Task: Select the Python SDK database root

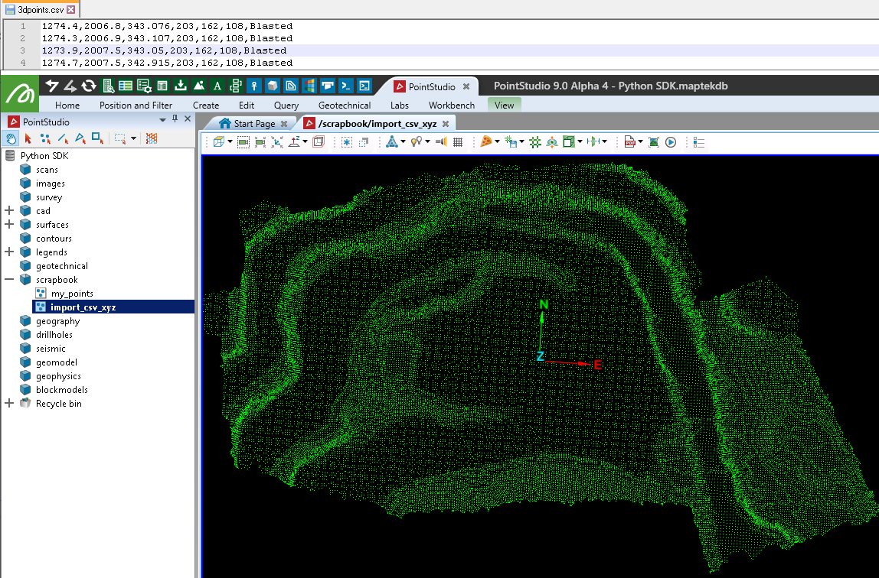Action: (x=44, y=155)
